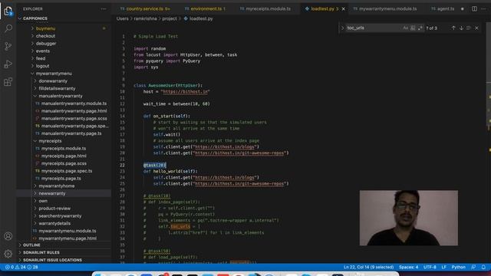
Task: Close the find widget
Action: [476, 28]
